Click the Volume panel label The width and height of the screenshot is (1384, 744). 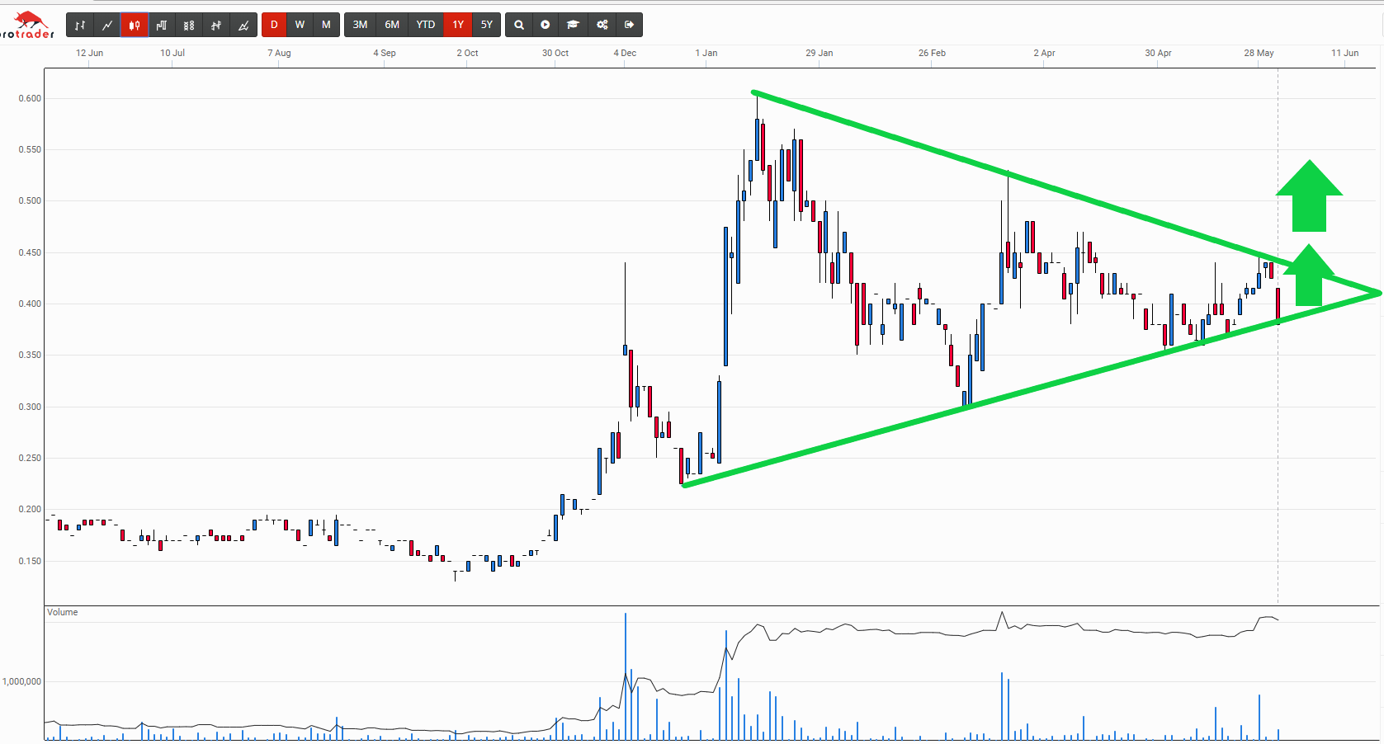[x=63, y=612]
